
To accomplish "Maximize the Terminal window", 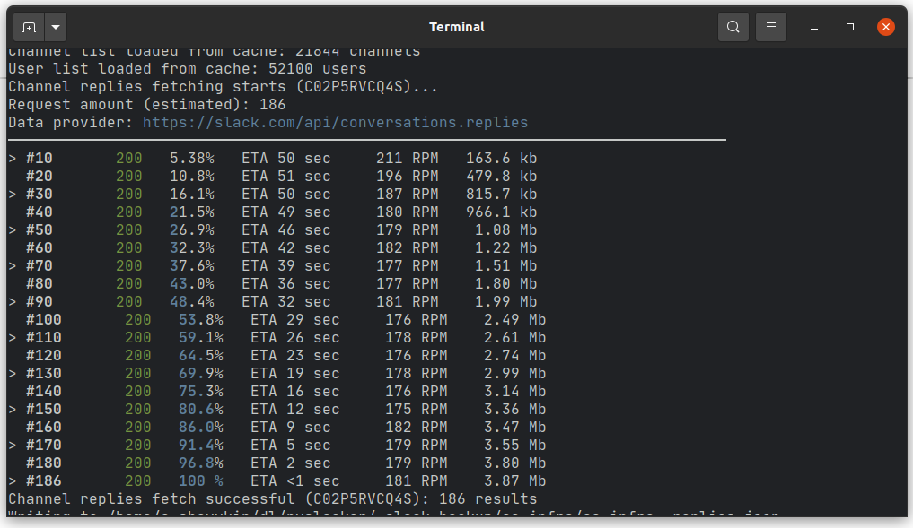I will pyautogui.click(x=850, y=27).
